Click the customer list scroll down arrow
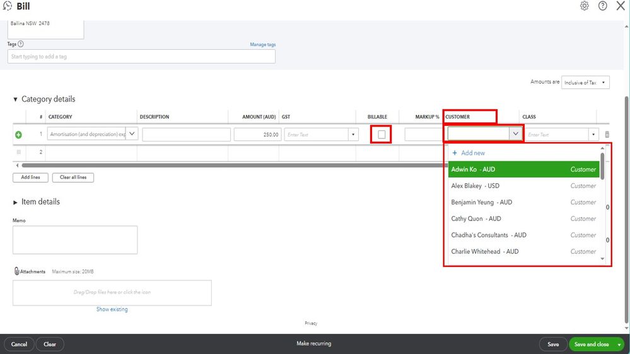 click(602, 259)
